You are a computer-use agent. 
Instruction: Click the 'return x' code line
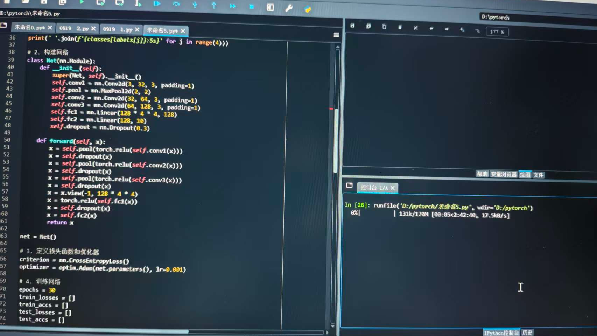click(60, 223)
